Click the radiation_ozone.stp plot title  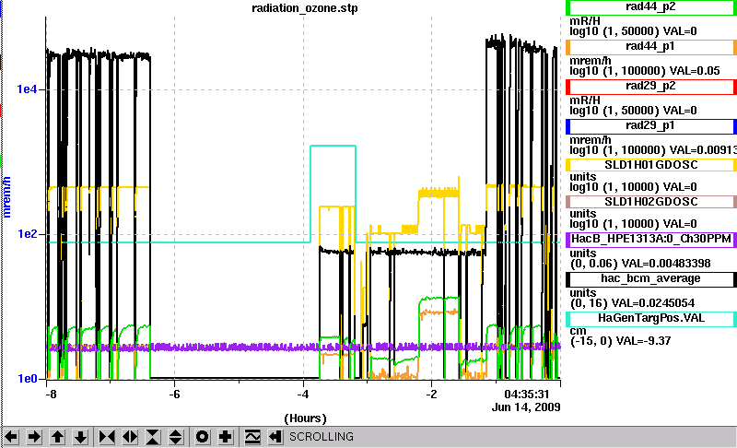305,8
